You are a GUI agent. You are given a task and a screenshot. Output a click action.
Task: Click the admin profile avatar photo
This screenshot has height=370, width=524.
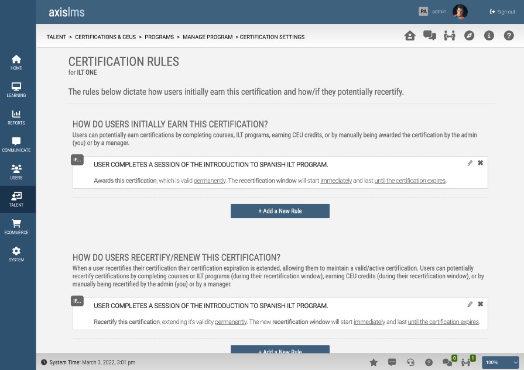(460, 12)
